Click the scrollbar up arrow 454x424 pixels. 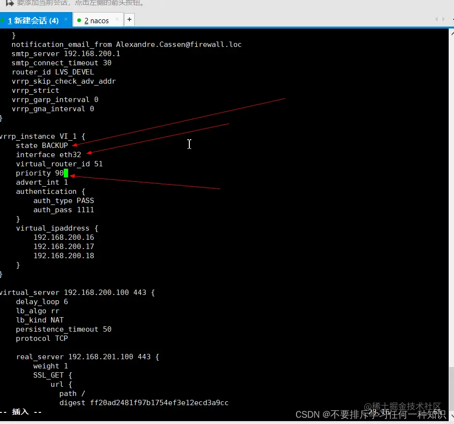(x=452, y=33)
